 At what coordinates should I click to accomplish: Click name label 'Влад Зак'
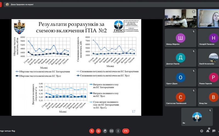click(x=203, y=103)
